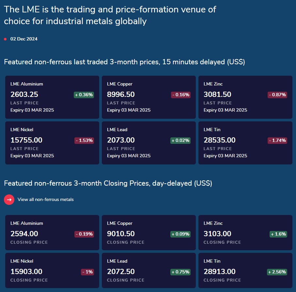
Task: Click the -1.74% Tin change badge
Action: tap(277, 140)
